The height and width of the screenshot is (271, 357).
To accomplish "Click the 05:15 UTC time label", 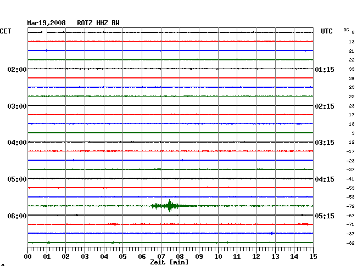I will pyautogui.click(x=325, y=216).
